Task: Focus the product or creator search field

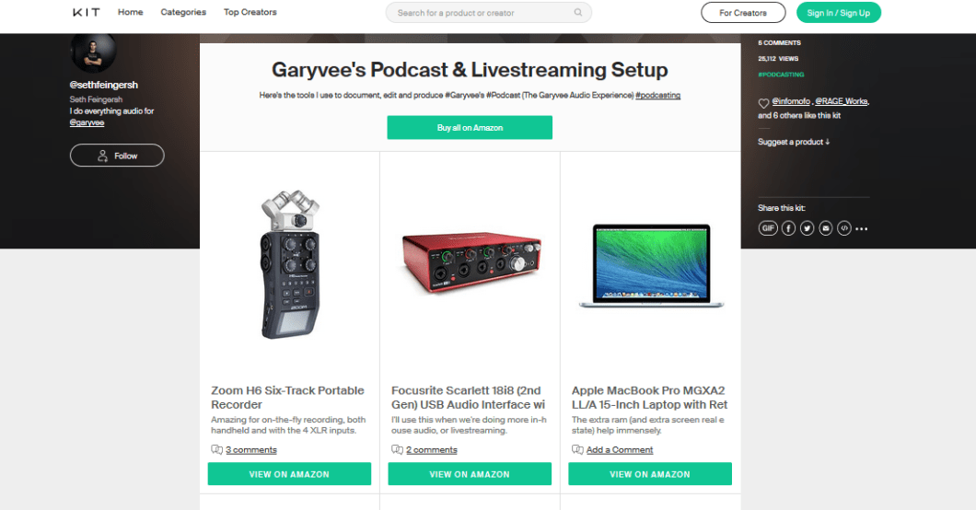Action: (x=489, y=13)
